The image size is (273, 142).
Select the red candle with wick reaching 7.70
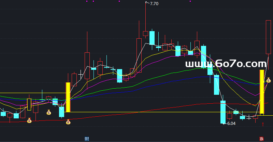[145, 33]
